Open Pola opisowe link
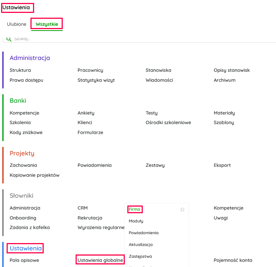This screenshot has height=267, width=276. pos(24,260)
